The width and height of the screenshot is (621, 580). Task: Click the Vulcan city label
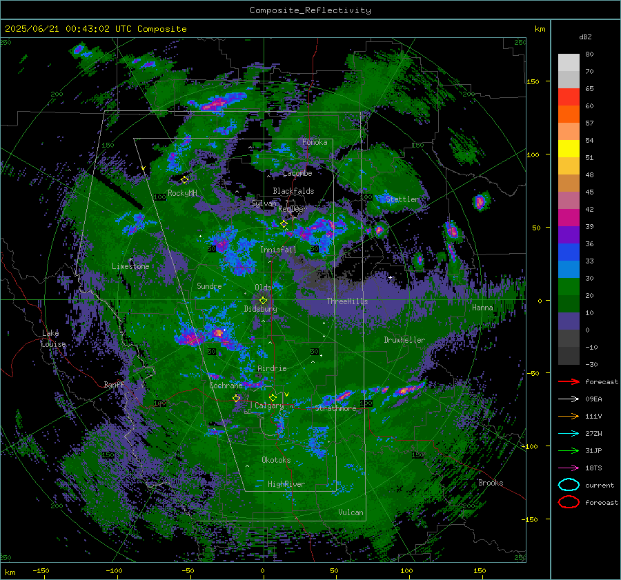[x=351, y=512]
